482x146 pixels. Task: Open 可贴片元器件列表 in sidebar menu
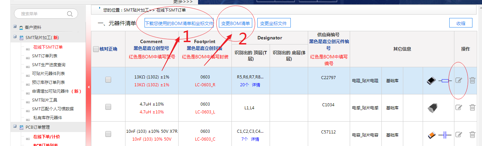click(x=48, y=74)
